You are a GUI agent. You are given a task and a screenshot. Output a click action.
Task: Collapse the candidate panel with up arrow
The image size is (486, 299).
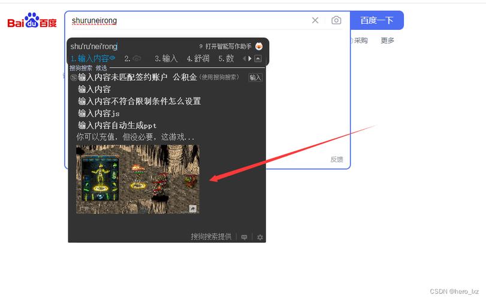(x=258, y=59)
